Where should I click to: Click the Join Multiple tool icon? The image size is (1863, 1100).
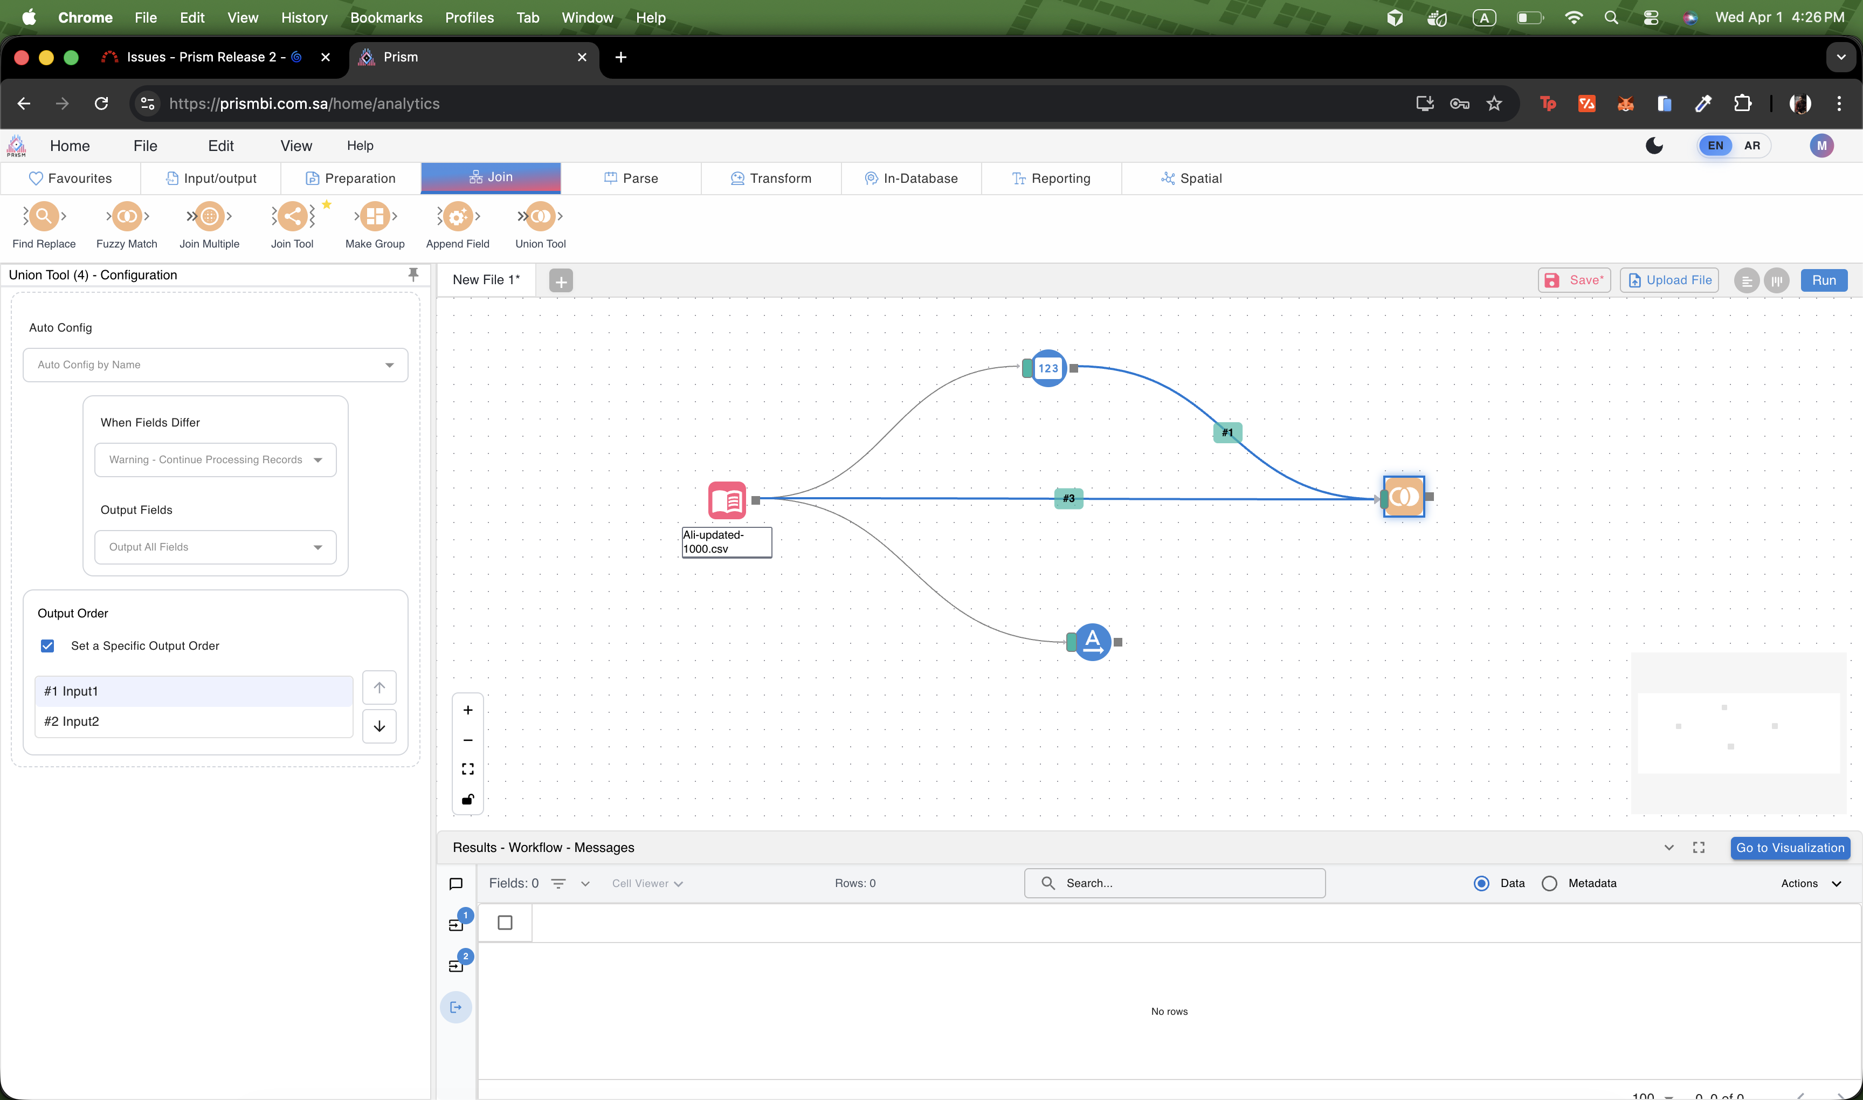(x=209, y=216)
